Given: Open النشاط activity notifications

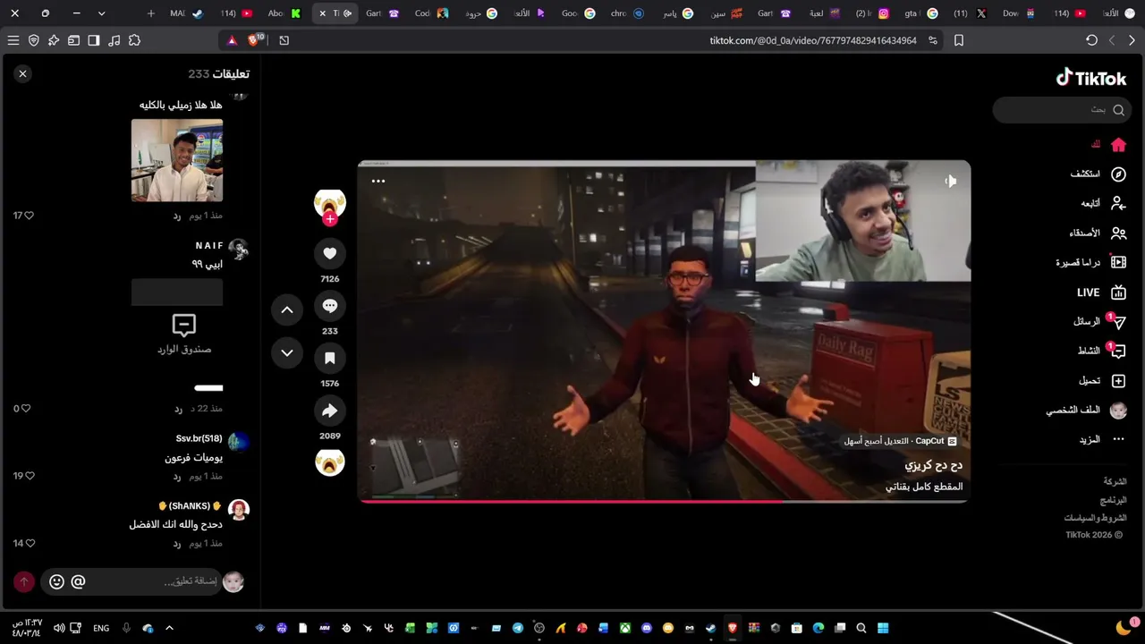Looking at the screenshot, I should (1101, 352).
